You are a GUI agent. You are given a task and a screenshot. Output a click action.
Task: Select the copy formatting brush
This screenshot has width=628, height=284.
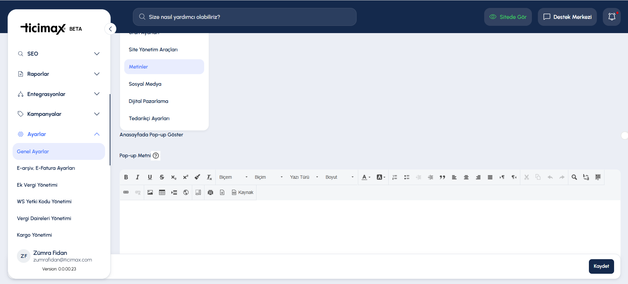point(197,177)
